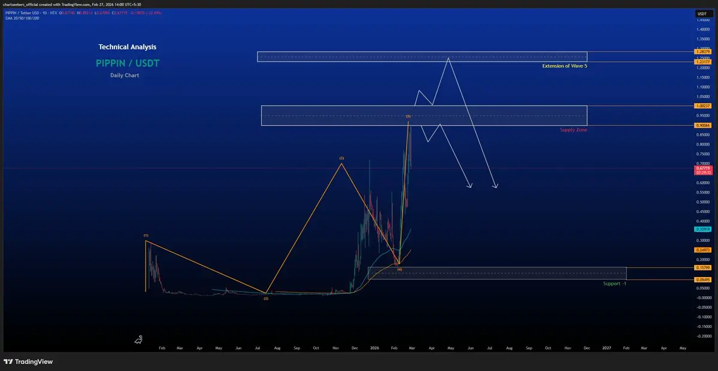Image resolution: width=718 pixels, height=371 pixels.
Task: Click the USDT currency button on price axis
Action: [702, 13]
